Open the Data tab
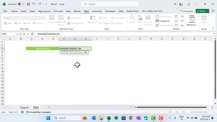The width and height of the screenshot is (217, 122). coord(68,11)
